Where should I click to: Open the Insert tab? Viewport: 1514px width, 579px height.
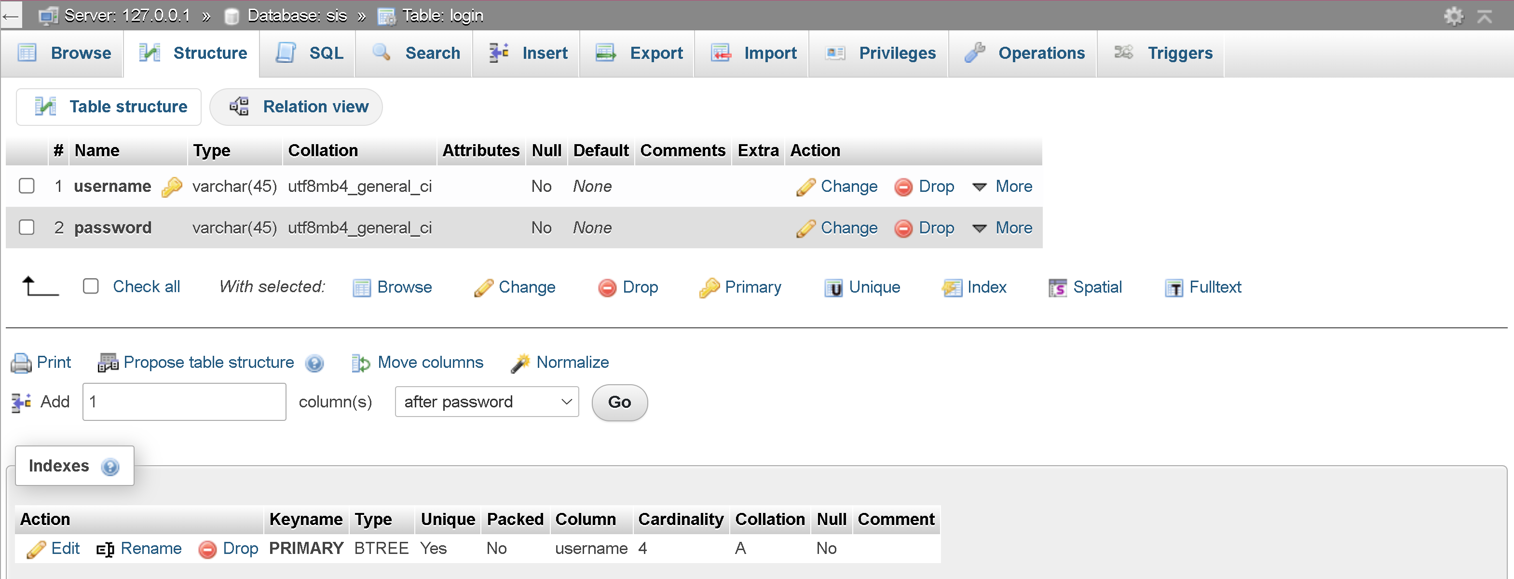[527, 54]
